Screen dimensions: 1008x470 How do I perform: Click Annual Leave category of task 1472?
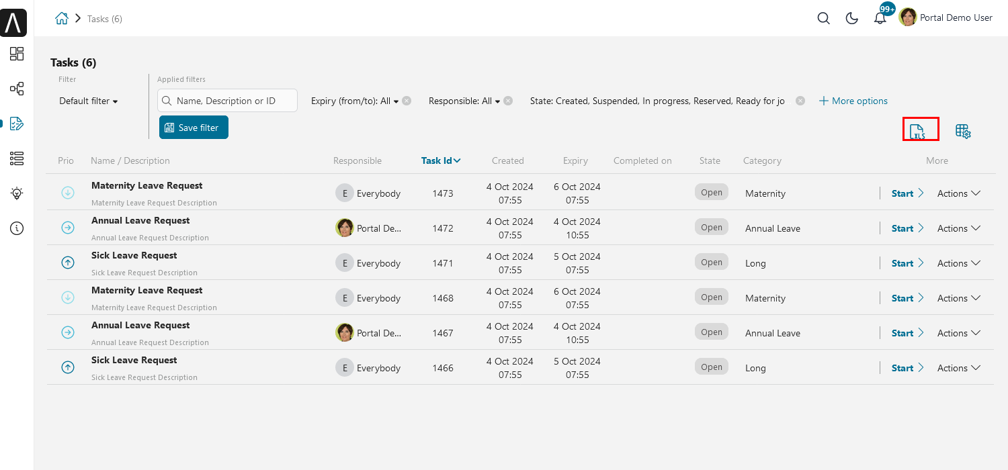(773, 228)
